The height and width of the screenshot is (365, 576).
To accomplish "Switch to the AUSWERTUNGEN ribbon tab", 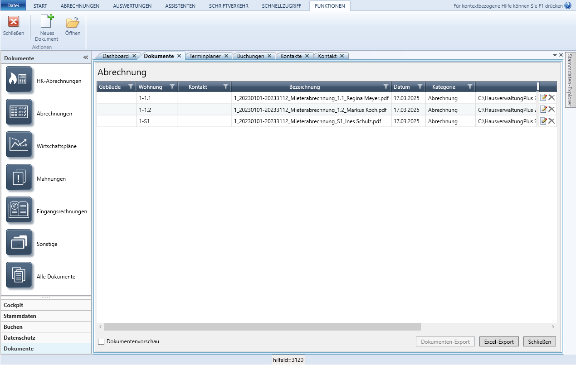I will (x=132, y=6).
